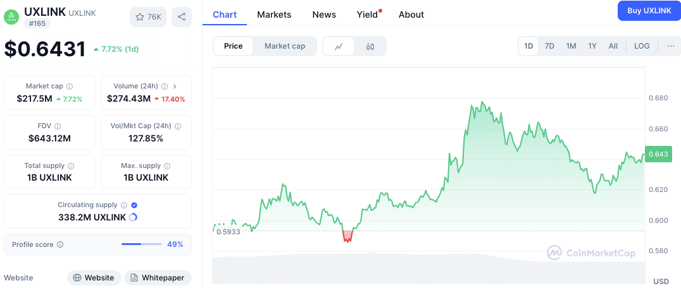Click the Buy UXLINK button
The width and height of the screenshot is (681, 288).
(649, 11)
